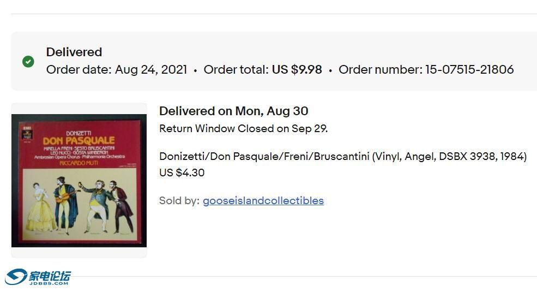
Task: Click the JDBBS forum logo icon
Action: [16, 277]
